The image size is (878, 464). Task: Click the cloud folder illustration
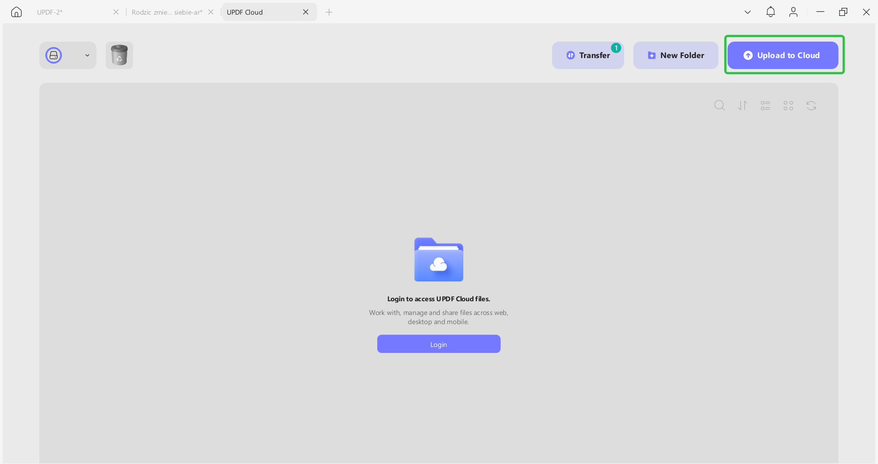[x=439, y=259]
